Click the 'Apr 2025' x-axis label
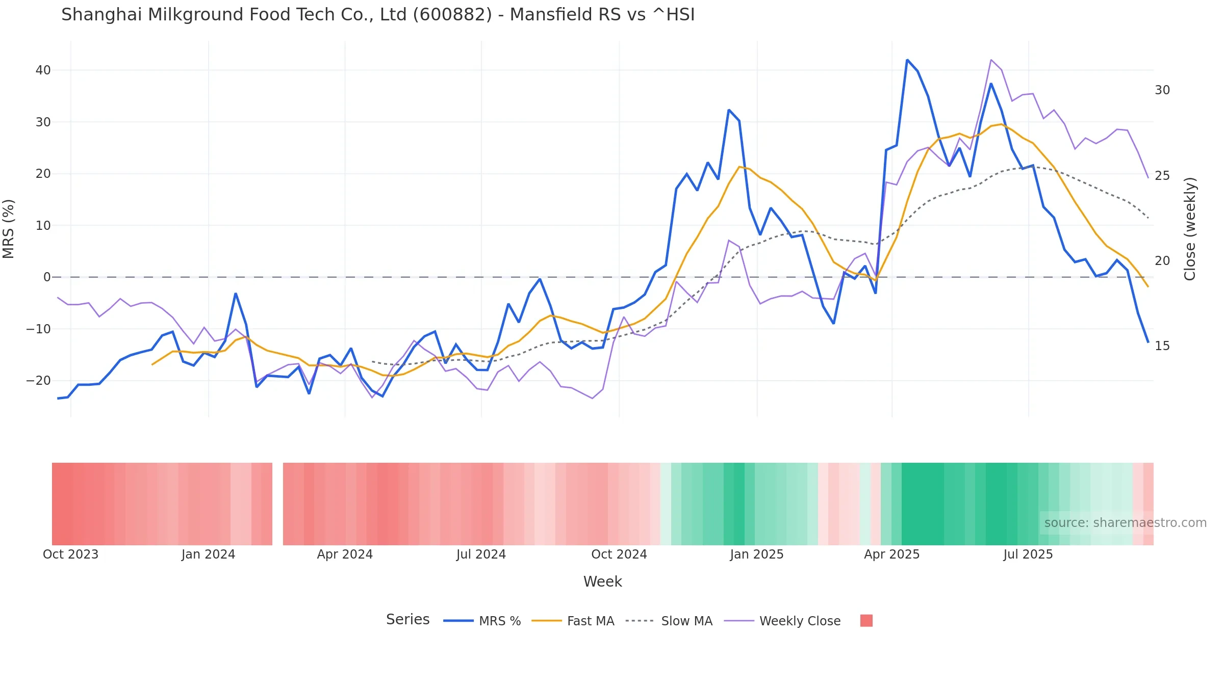Viewport: 1224px width, 688px height. 891,554
